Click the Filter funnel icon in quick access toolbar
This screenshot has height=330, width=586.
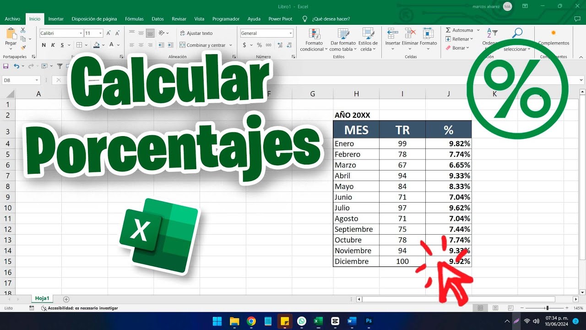pyautogui.click(x=60, y=66)
